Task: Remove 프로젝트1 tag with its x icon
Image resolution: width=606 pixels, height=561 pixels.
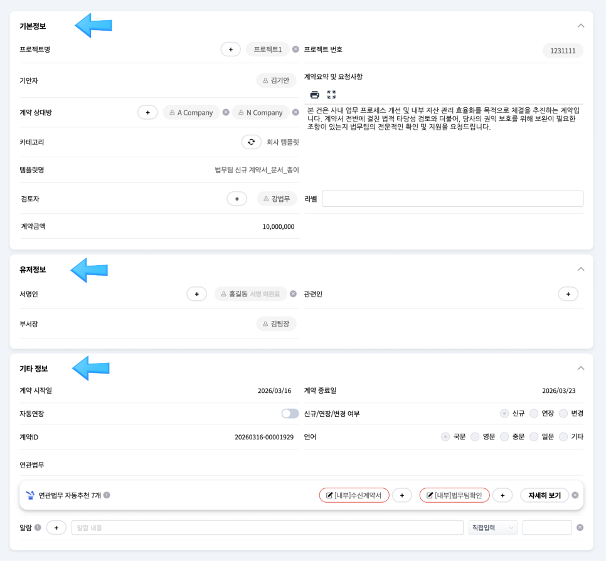Action: pyautogui.click(x=295, y=49)
